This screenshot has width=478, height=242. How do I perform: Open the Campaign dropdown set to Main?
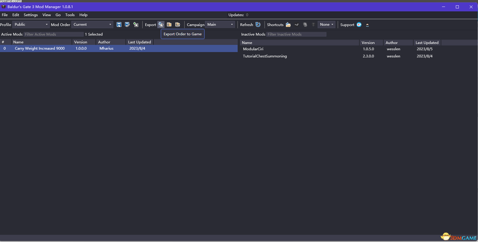[x=220, y=25]
